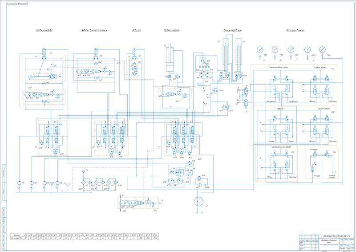The width and height of the screenshot is (356, 252).
Task: Click the 'Пост управления' section heading
Action: tap(295, 30)
